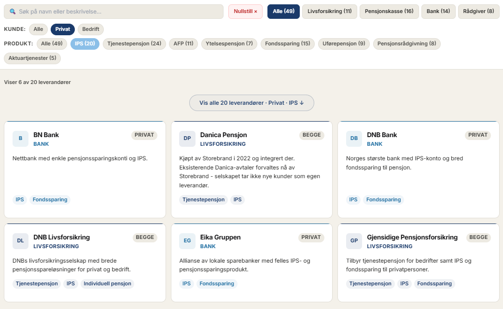
Task: Filter by Livsforsikring (11)
Action: [x=329, y=12]
